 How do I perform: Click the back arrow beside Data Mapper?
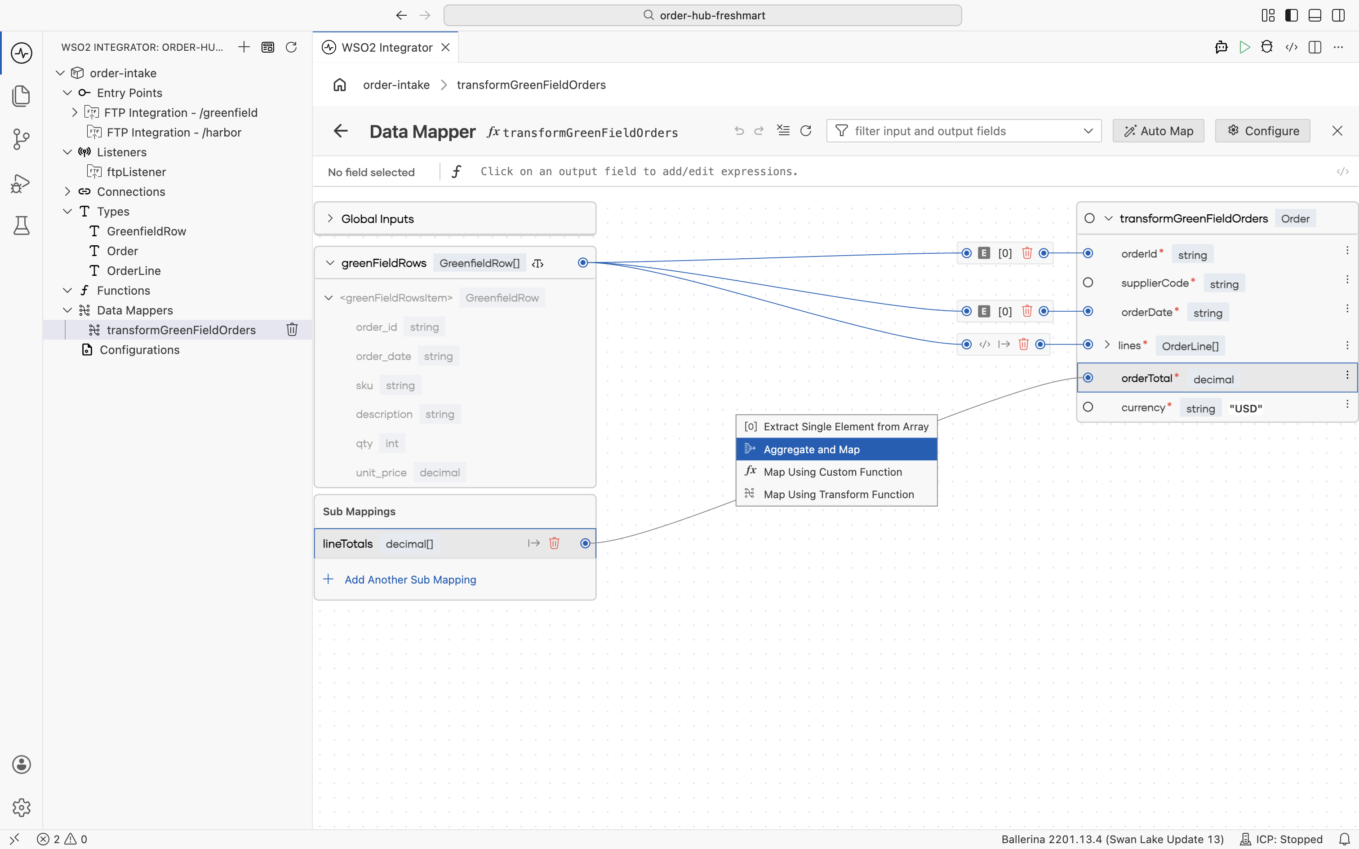[x=341, y=131]
